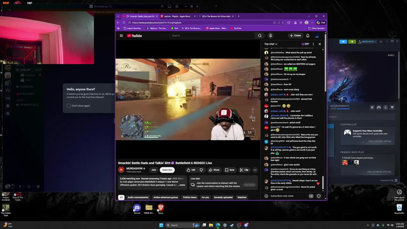Screen dimensions: 407x229
Task: Open browser profile icon in toolbar
Action: tap(306, 23)
